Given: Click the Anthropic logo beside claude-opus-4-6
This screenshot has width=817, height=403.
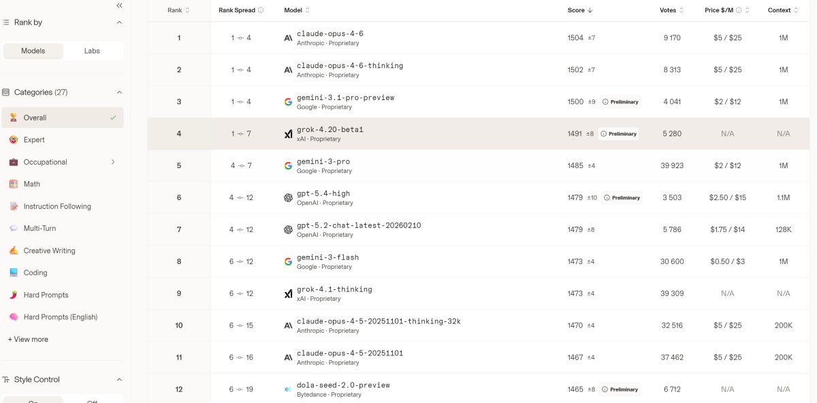Looking at the screenshot, I should coord(288,38).
